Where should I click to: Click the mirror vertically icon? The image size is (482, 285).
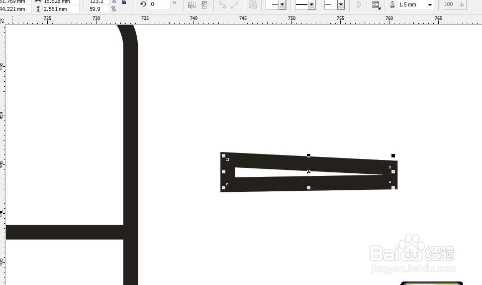205,4
